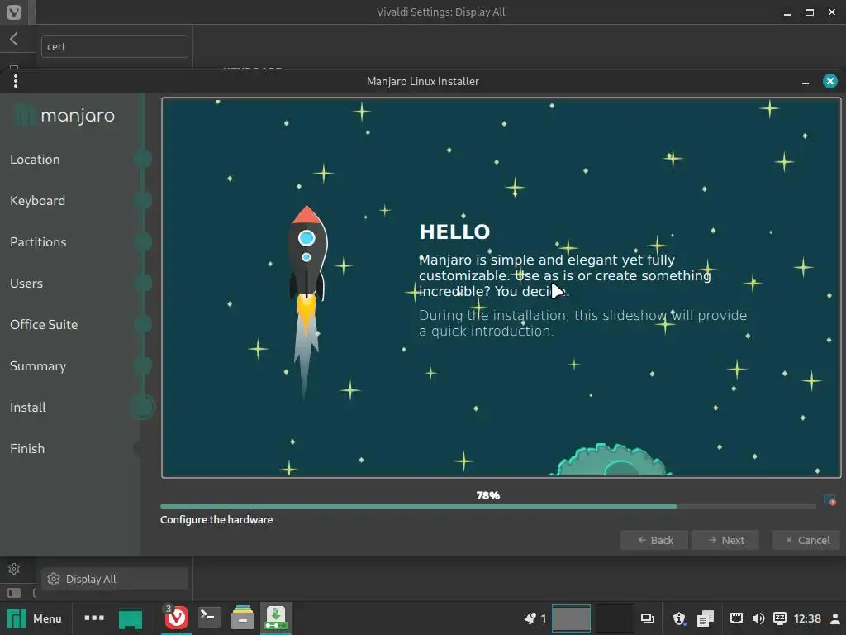Screen dimensions: 846x635
Task: Select the Install step in sidebar
Action: (x=28, y=407)
